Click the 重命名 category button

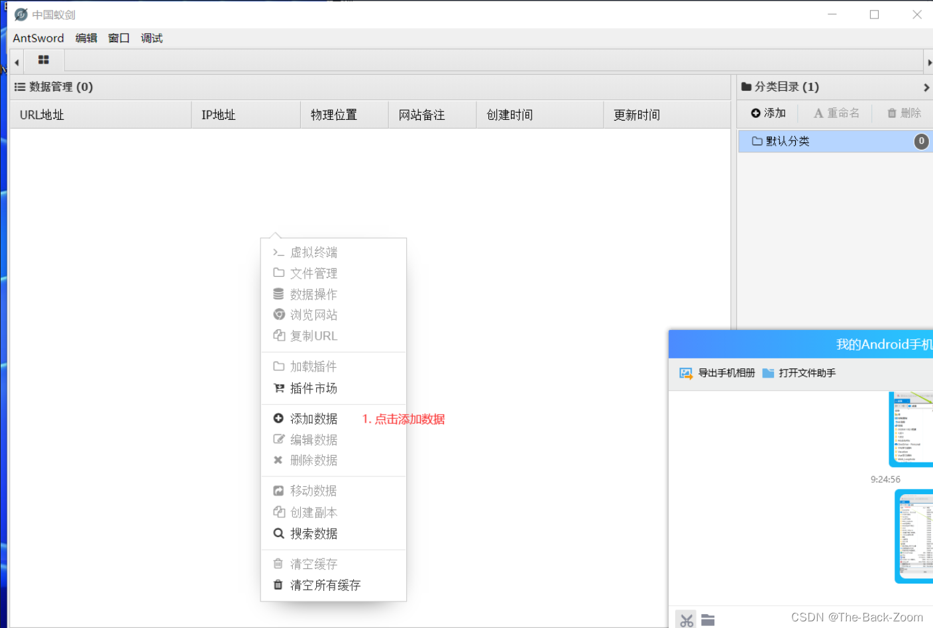(836, 113)
